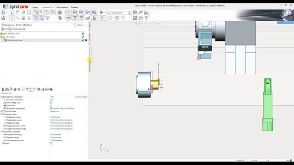
Task: Open the Глобальная СК coordinate system dropdown
Action: 129,13
